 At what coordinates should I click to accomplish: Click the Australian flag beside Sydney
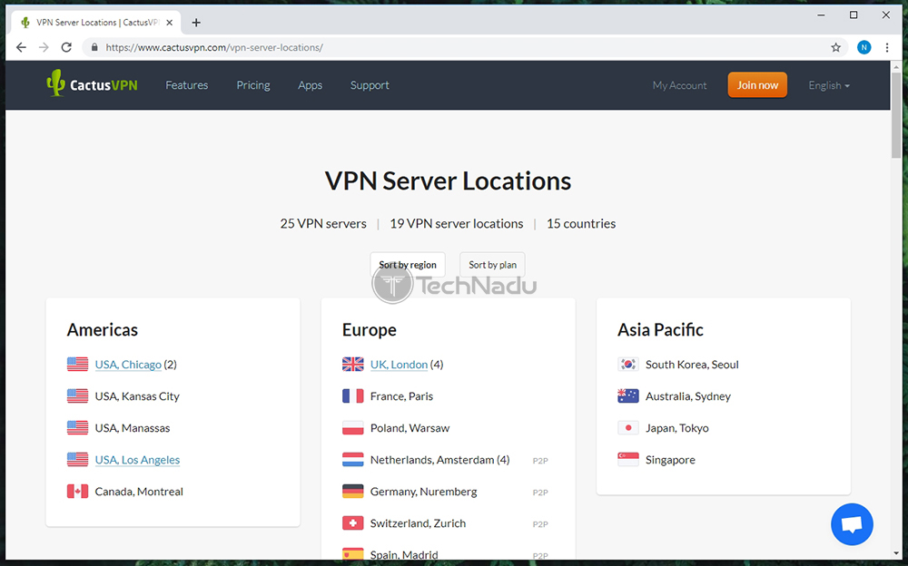click(x=628, y=395)
